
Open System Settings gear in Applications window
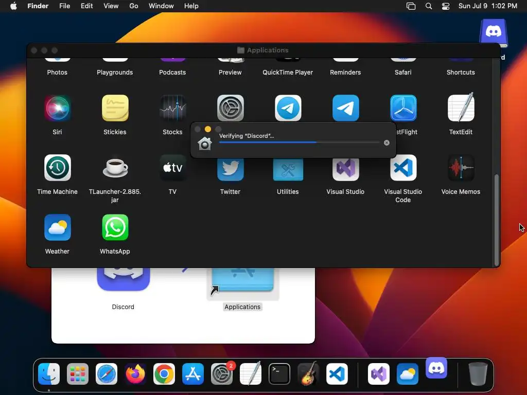coord(230,108)
